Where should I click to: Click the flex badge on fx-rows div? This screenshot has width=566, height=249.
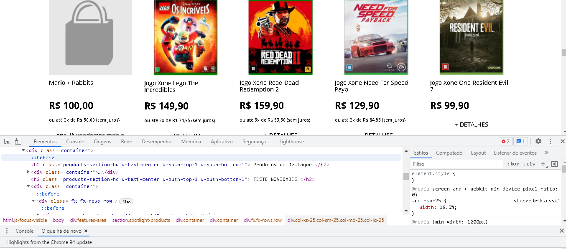pos(126,201)
